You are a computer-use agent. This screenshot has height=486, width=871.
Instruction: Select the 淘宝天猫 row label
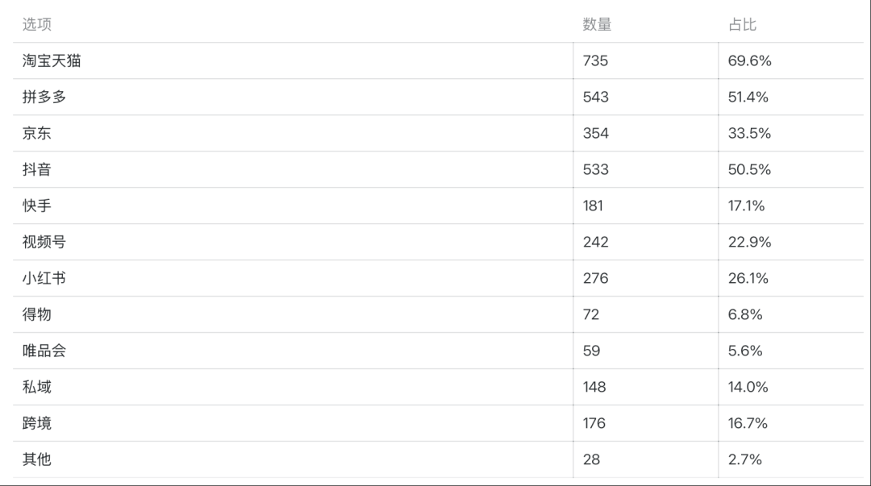coord(52,60)
